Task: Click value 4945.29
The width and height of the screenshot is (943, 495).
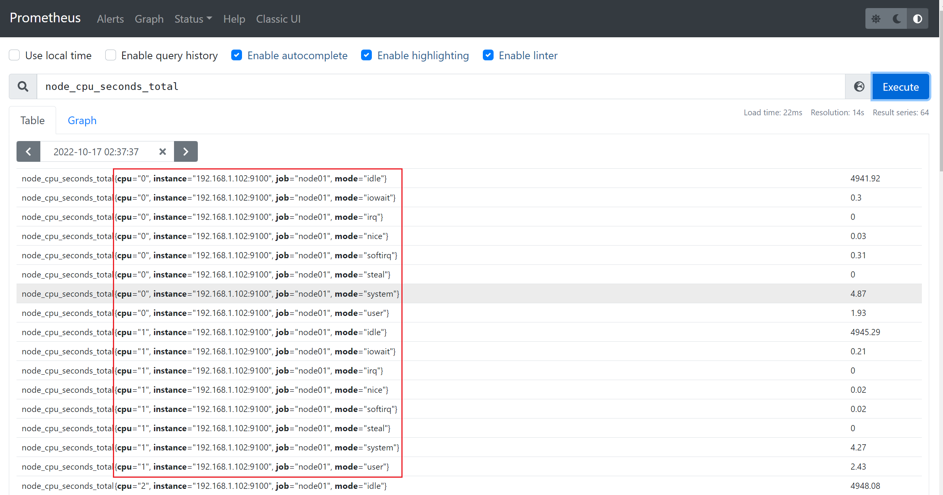Action: click(x=865, y=332)
